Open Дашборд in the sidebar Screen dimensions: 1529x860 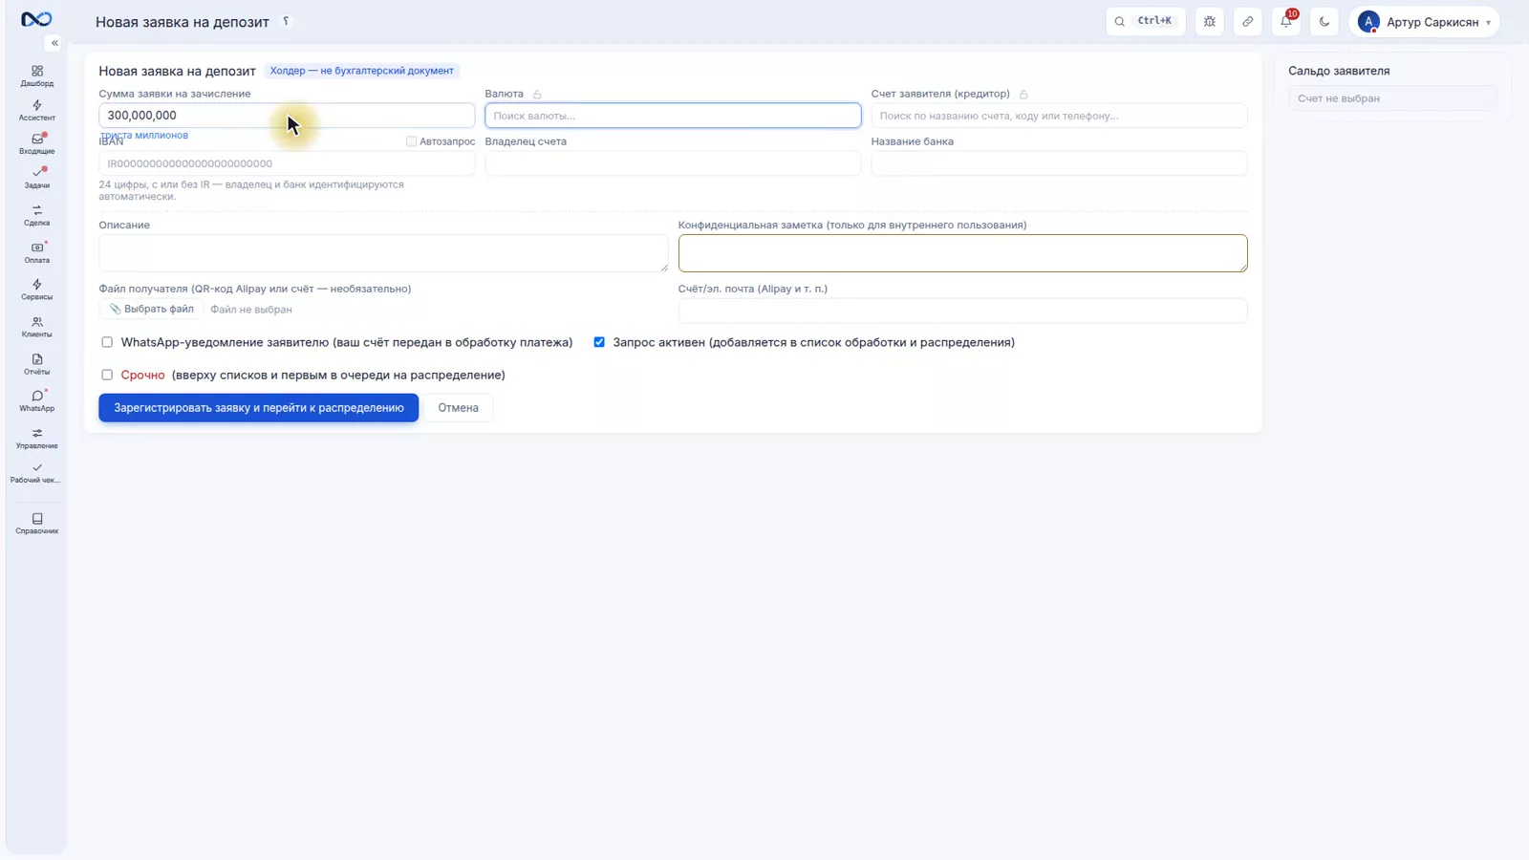tap(37, 76)
